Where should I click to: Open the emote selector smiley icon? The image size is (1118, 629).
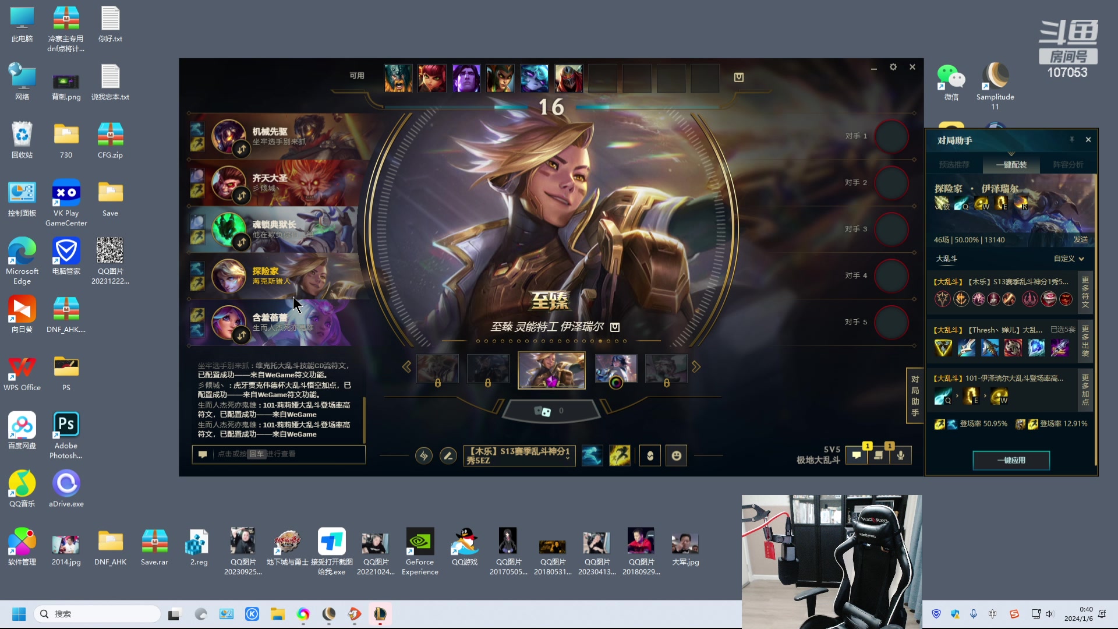(677, 455)
